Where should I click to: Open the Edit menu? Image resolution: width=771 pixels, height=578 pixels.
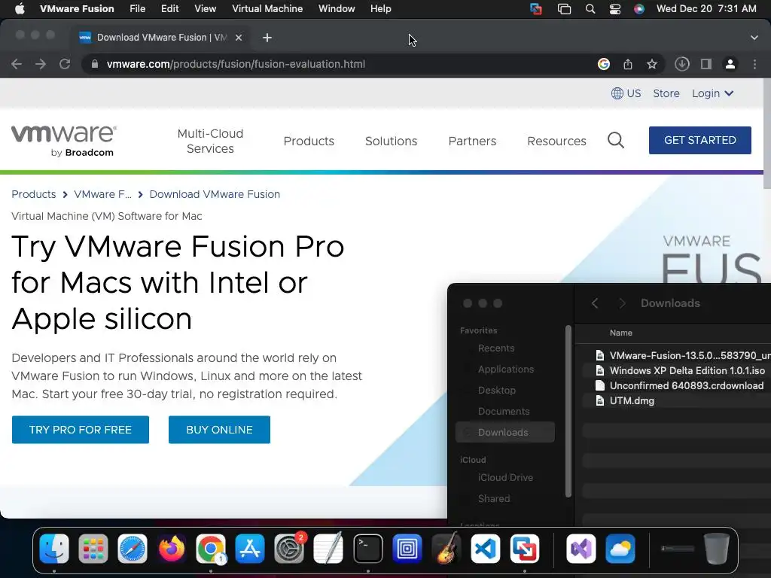pyautogui.click(x=169, y=8)
